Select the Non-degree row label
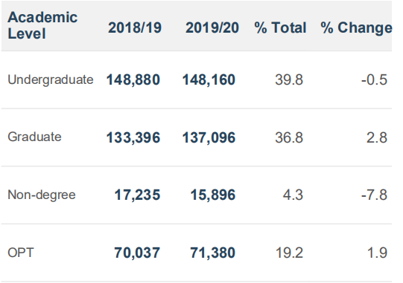403x283 pixels. click(x=42, y=195)
